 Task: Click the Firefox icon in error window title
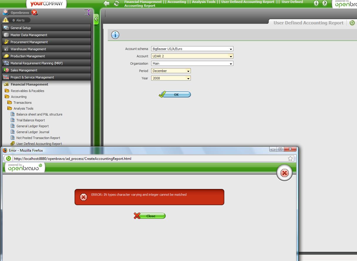(5, 150)
